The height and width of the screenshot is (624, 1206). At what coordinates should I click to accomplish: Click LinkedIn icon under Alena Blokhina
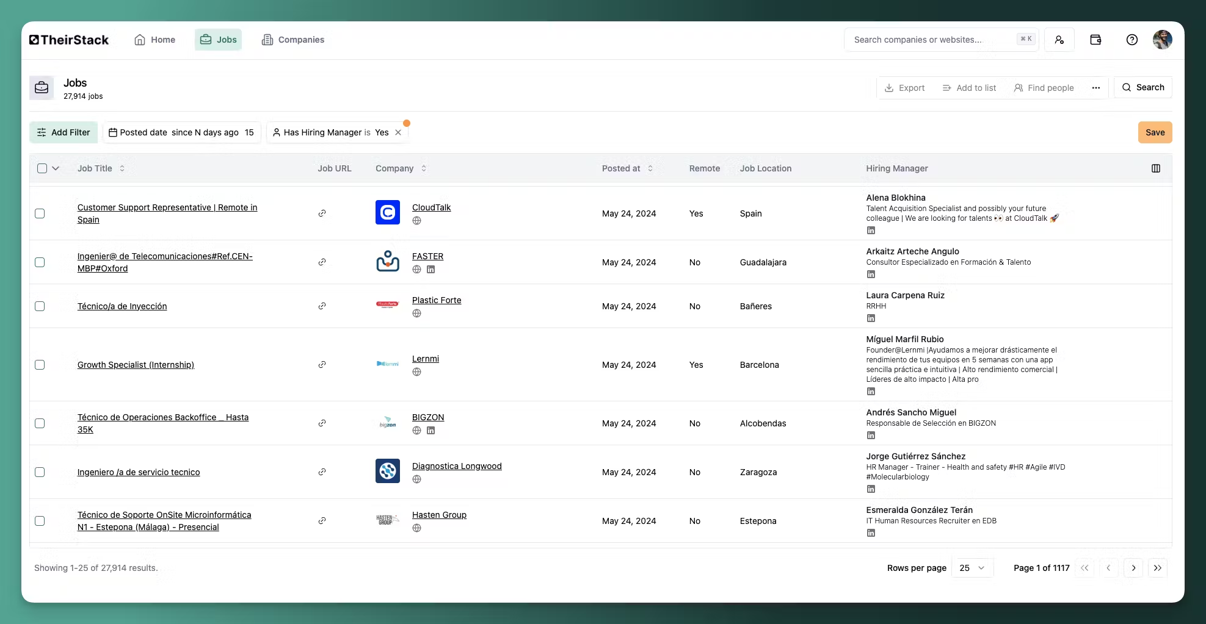pyautogui.click(x=871, y=231)
